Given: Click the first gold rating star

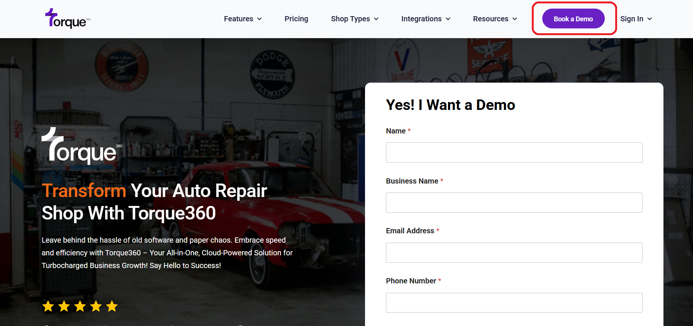Looking at the screenshot, I should (48, 306).
